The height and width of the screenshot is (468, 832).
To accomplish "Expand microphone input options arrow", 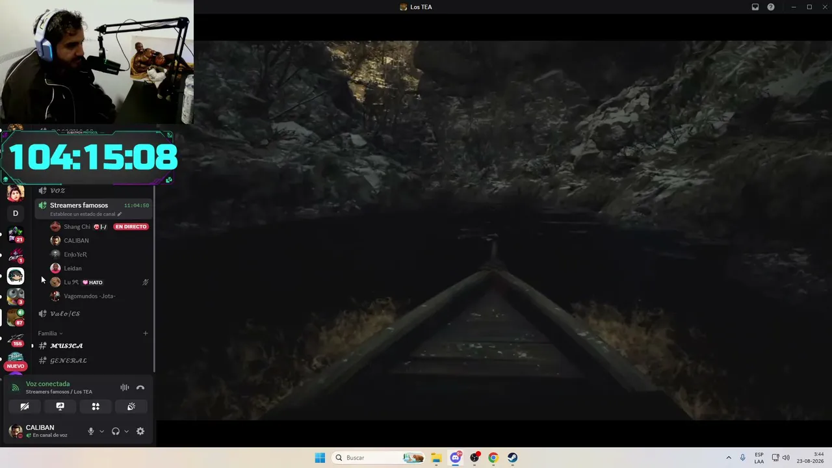I will click(x=101, y=431).
